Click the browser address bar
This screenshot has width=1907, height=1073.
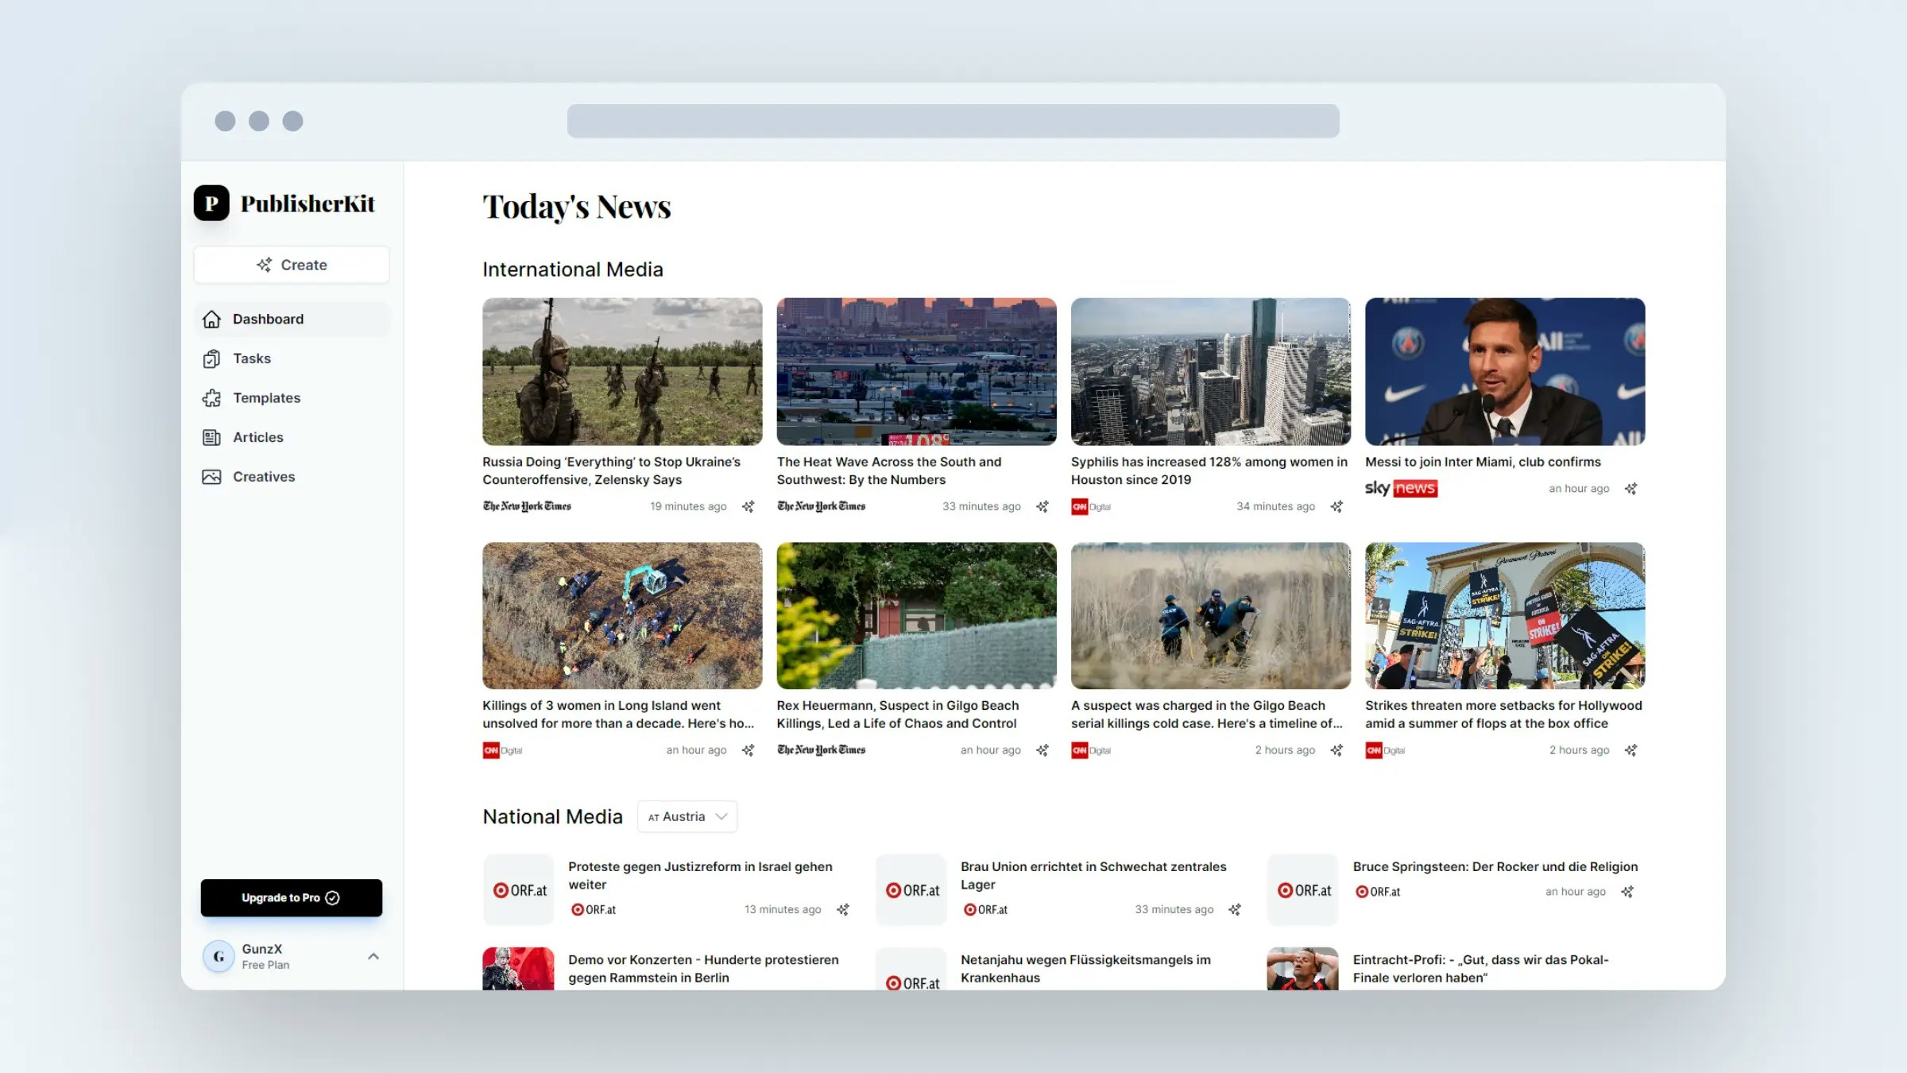[953, 121]
